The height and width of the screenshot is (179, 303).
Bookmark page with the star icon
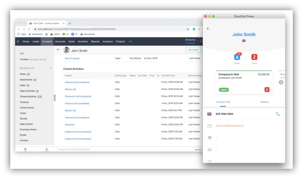click(188, 29)
